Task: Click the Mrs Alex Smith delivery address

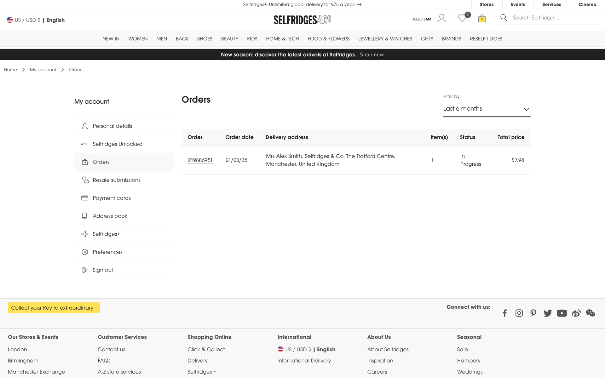Action: coord(331,160)
